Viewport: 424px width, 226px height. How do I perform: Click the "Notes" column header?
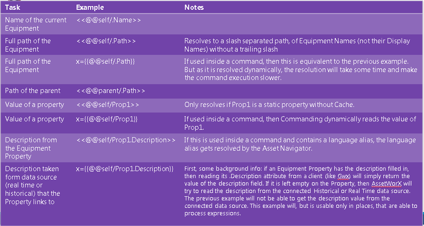point(194,7)
